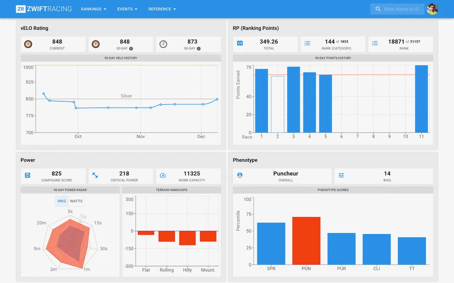Viewport: 454px width, 283px height.
Task: Click the rider profile icon beside Puncheur
Action: [240, 175]
